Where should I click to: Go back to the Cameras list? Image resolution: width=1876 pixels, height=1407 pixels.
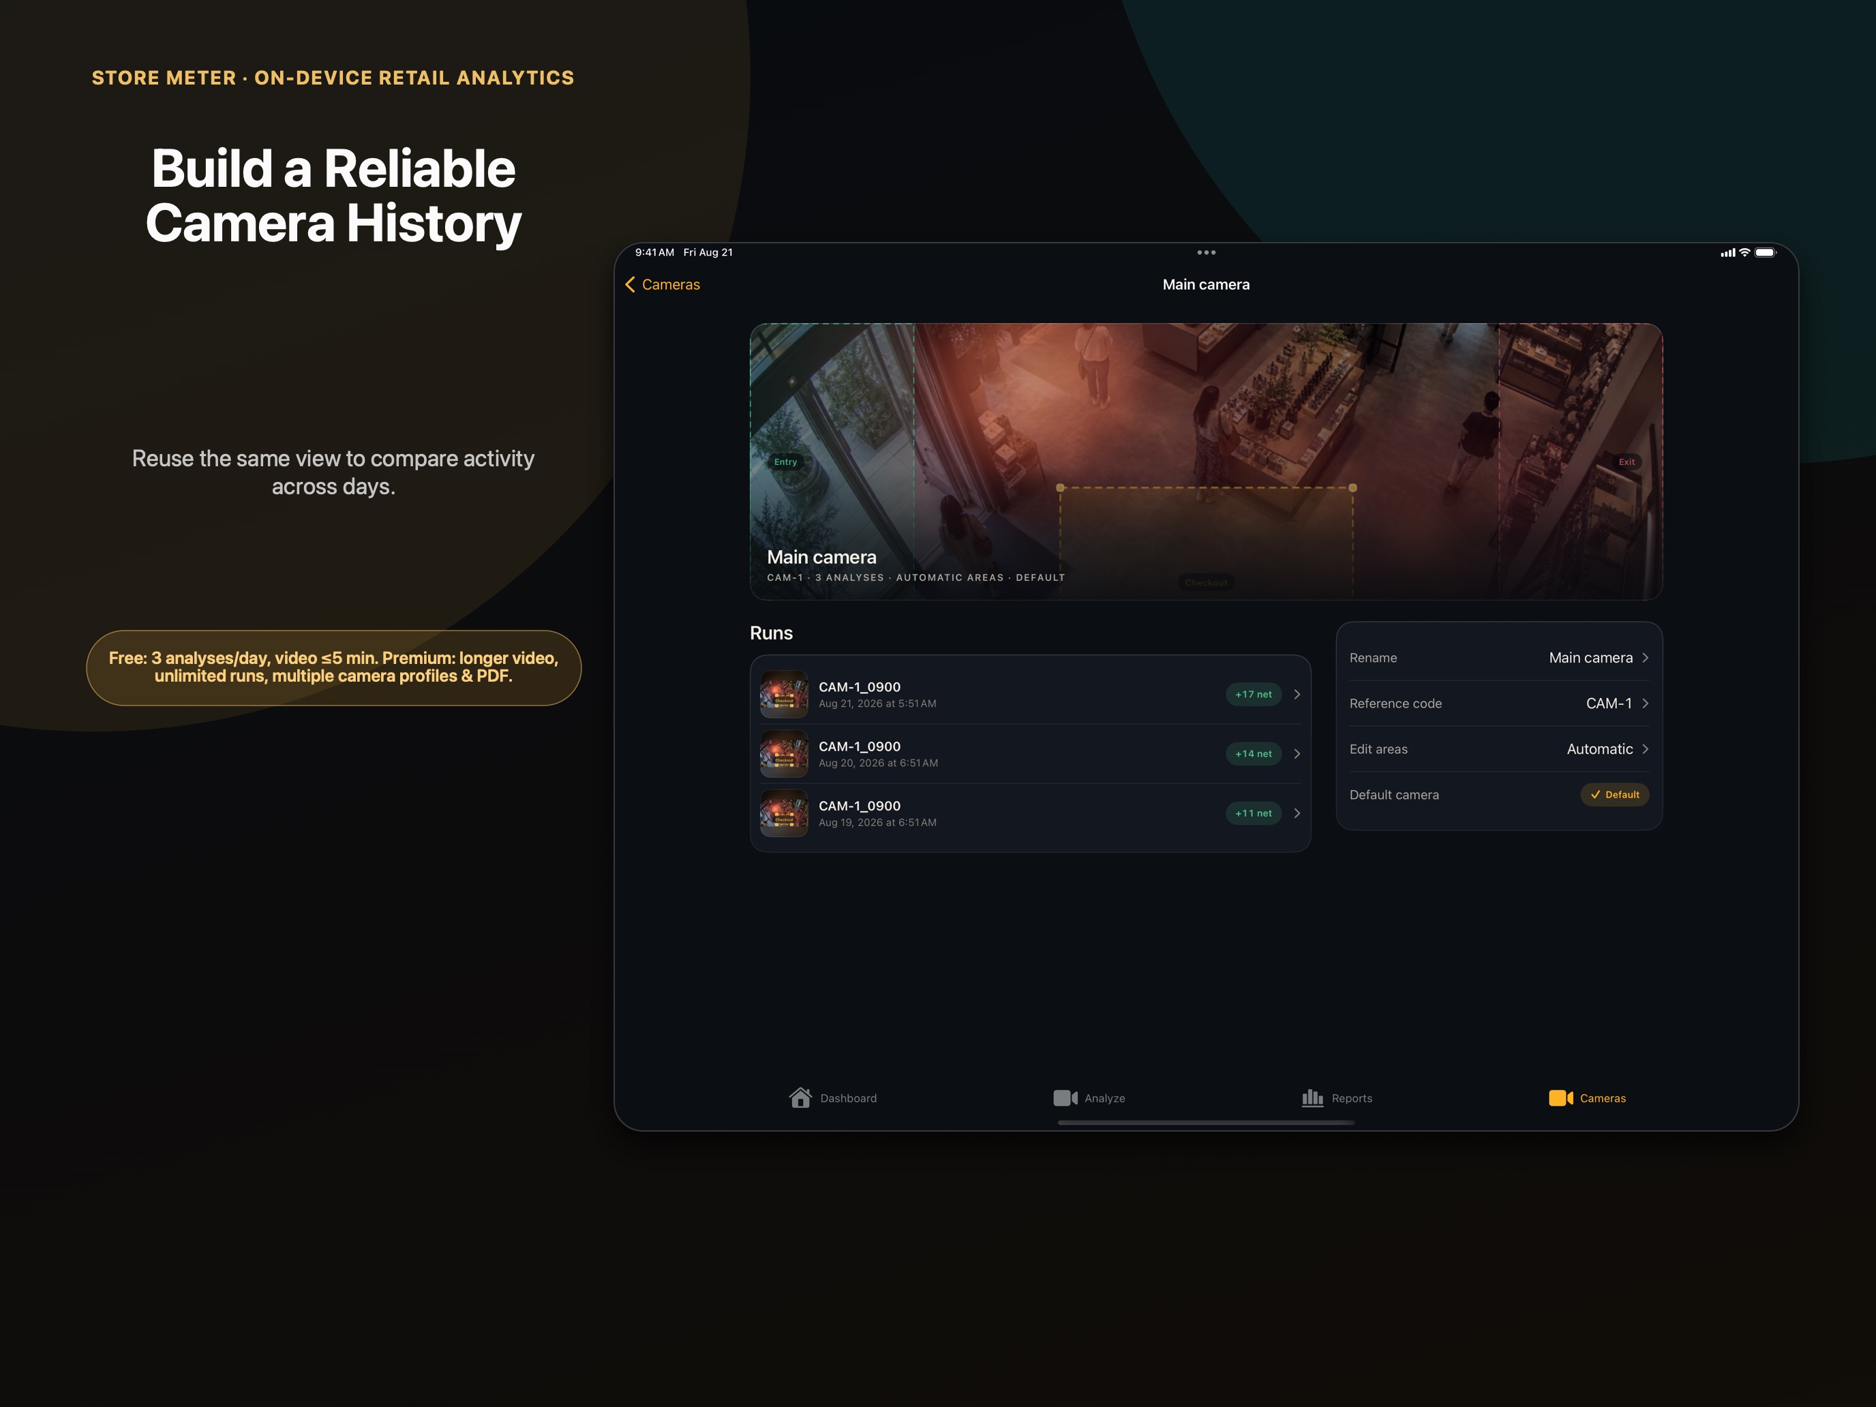click(x=663, y=285)
